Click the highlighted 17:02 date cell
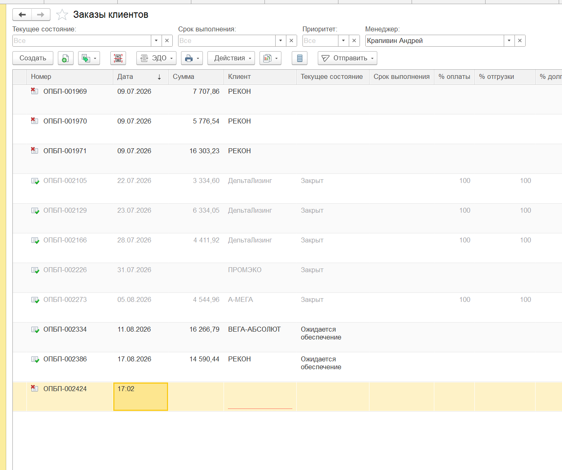 [x=140, y=396]
